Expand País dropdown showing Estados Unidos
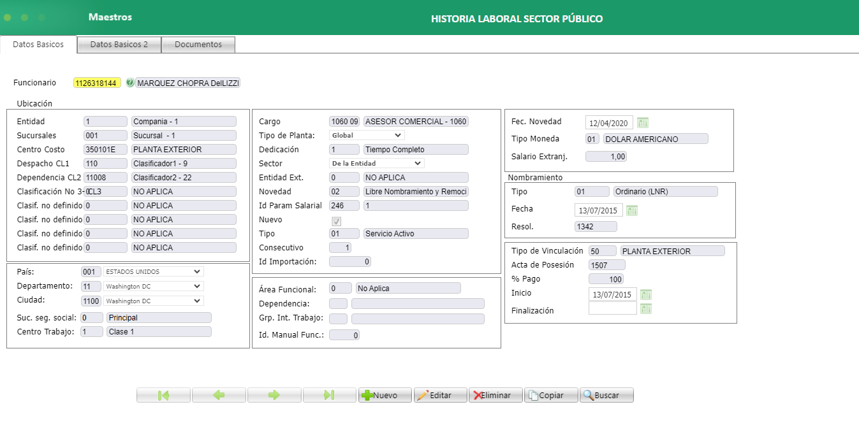This screenshot has height=423, width=859. pyautogui.click(x=153, y=271)
